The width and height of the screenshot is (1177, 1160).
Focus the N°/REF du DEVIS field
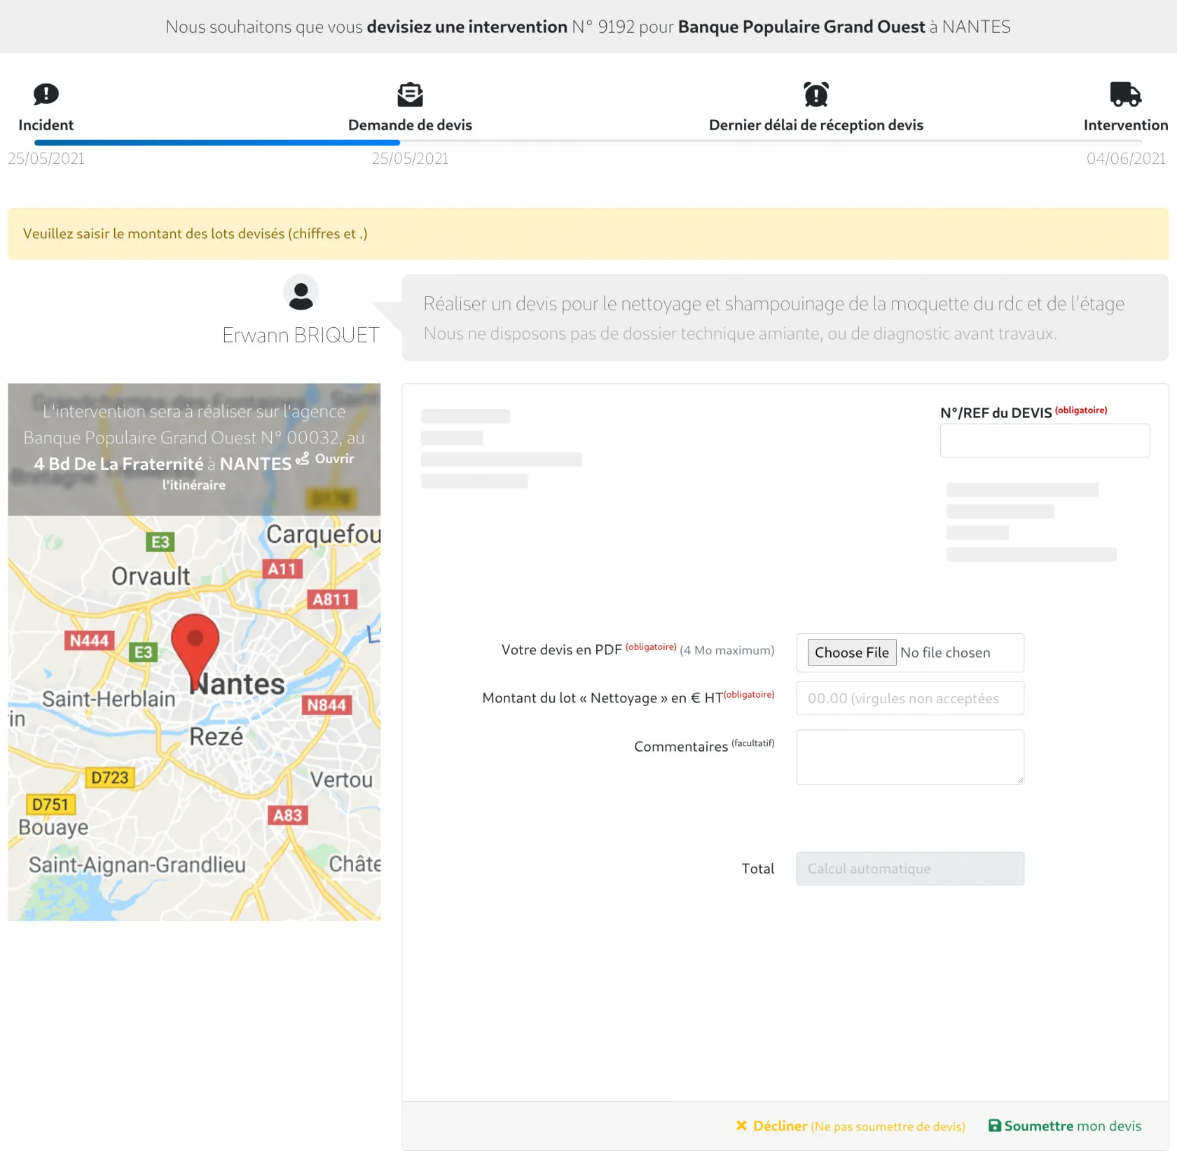pyautogui.click(x=1044, y=441)
